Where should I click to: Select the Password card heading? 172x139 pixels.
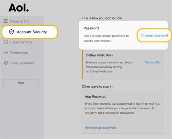click(x=91, y=28)
